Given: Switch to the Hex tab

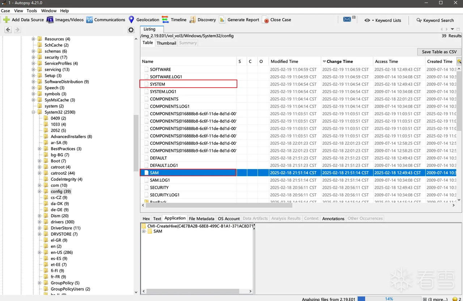Looking at the screenshot, I should pos(146,218).
